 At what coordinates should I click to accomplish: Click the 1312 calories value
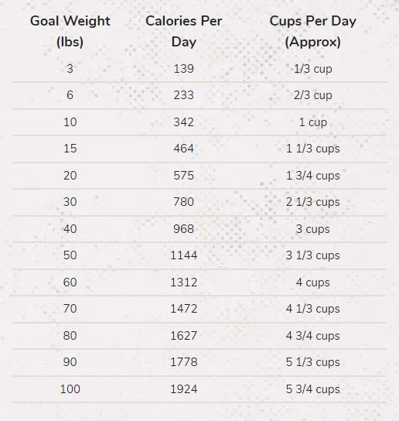point(184,282)
